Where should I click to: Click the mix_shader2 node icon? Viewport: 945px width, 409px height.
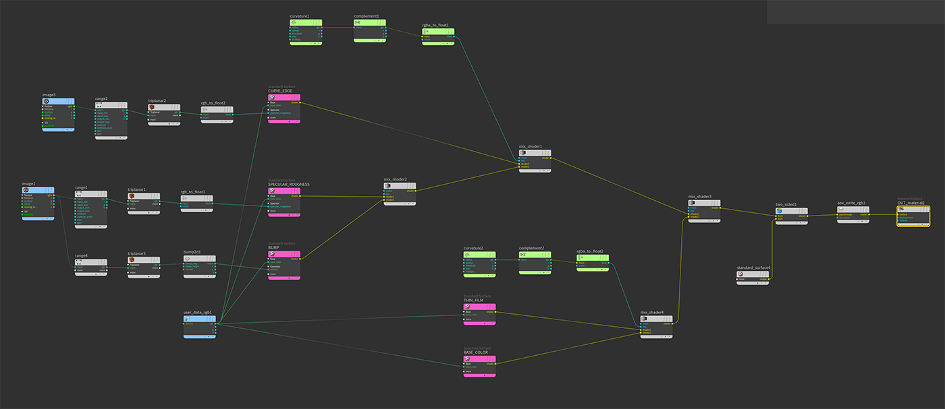click(388, 186)
